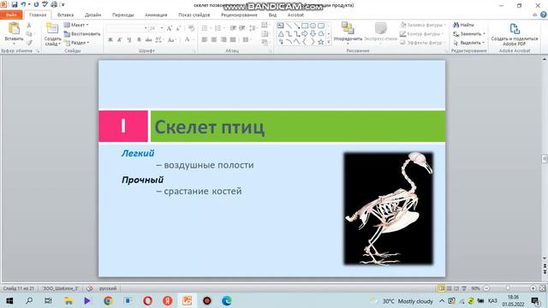Click the slide title Скелет птиц
Image resolution: width=548 pixels, height=308 pixels.
coord(209,127)
